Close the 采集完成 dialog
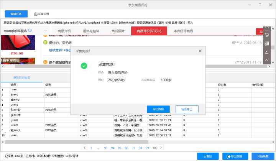Viewport: 276px width, 161px height. pyautogui.click(x=200, y=51)
